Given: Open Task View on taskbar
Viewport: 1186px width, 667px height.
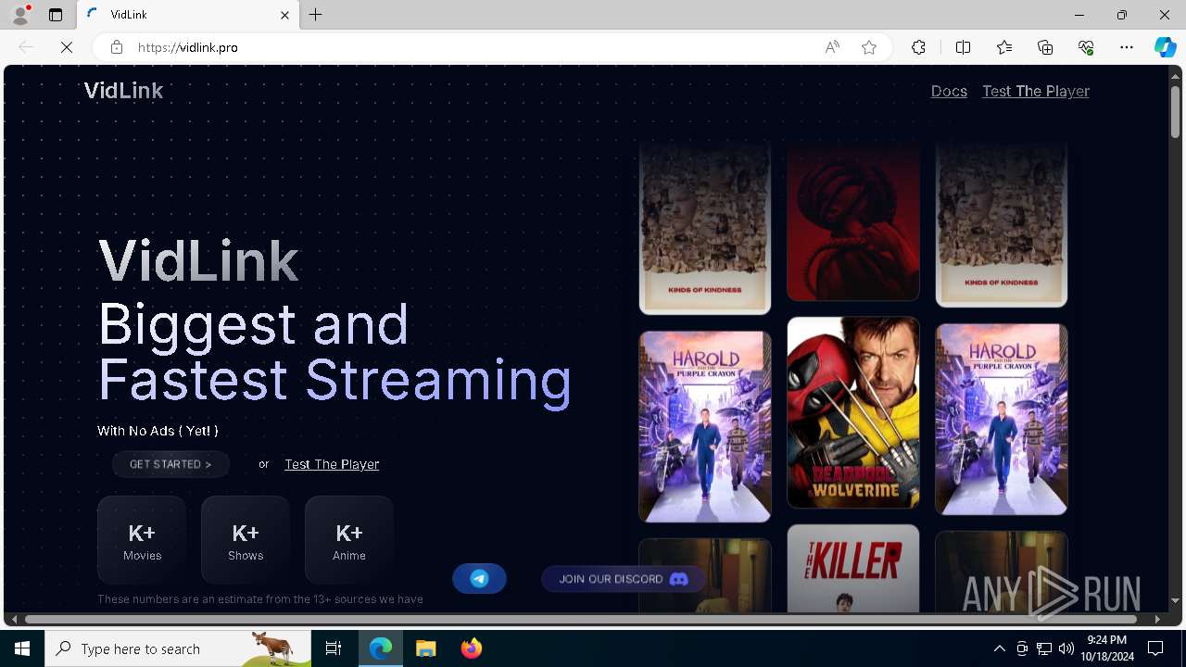Looking at the screenshot, I should point(334,648).
